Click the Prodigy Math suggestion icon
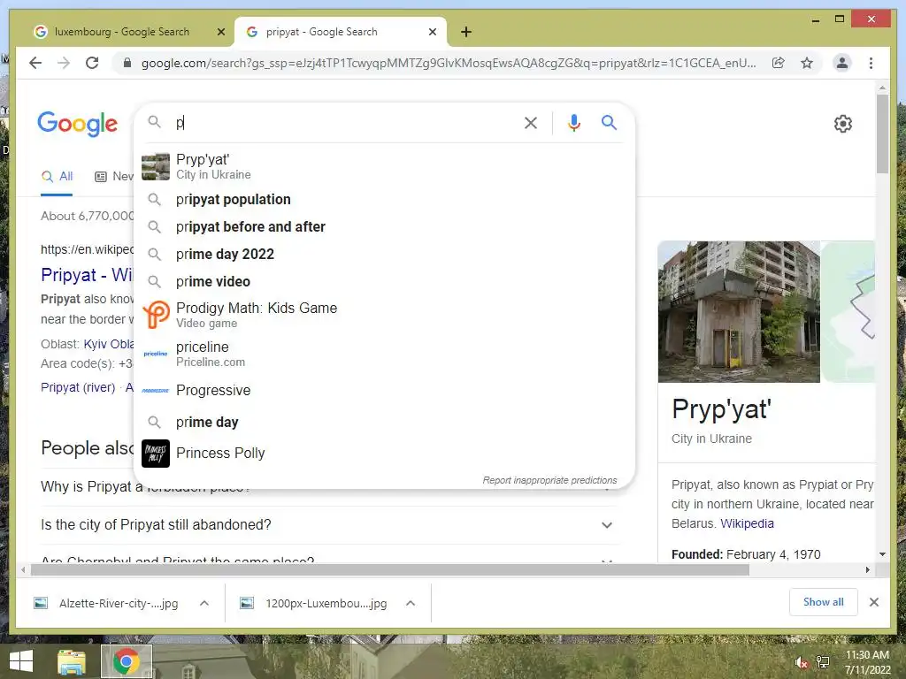 coord(156,315)
